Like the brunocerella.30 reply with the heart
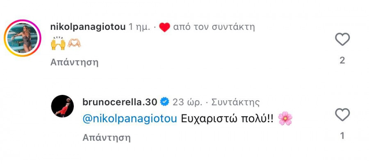 coord(342,115)
